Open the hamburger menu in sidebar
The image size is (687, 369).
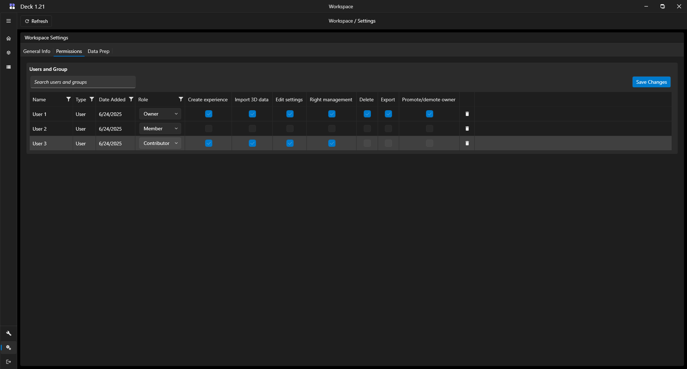[x=9, y=21]
